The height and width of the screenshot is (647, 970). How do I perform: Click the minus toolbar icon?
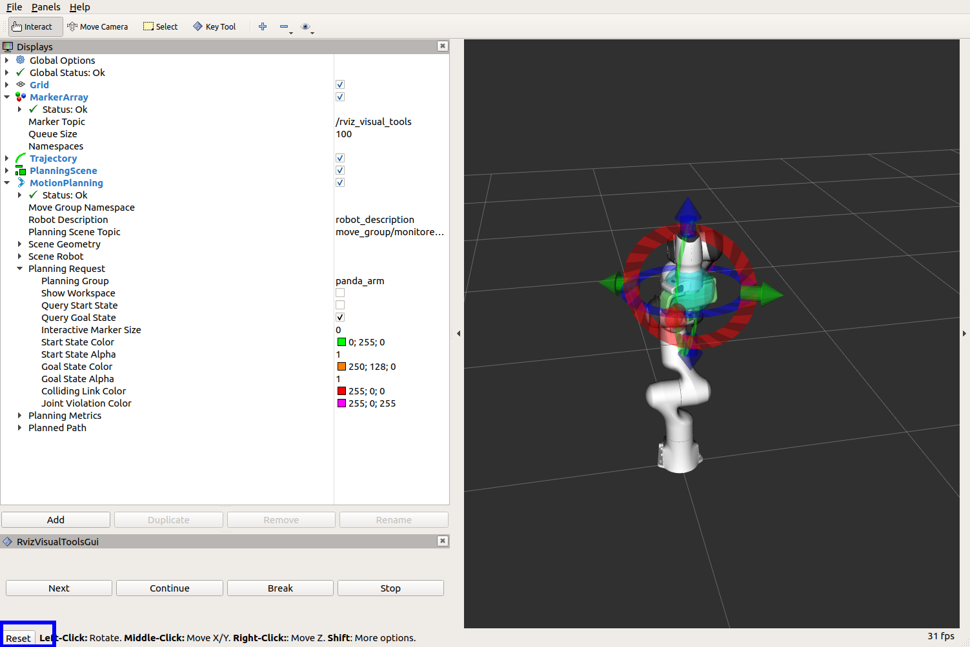pyautogui.click(x=284, y=26)
